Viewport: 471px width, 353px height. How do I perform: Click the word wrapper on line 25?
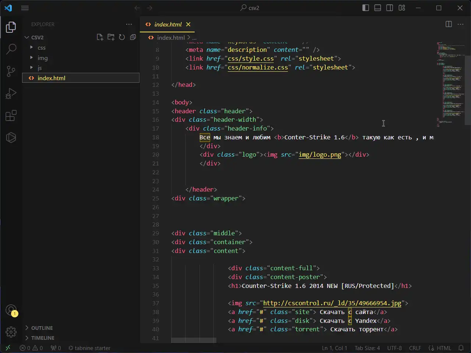[226, 199]
